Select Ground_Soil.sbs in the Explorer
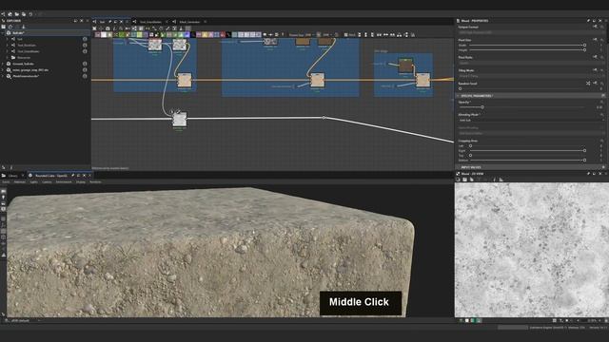Viewport: 609px width, 342px height. pyautogui.click(x=23, y=64)
